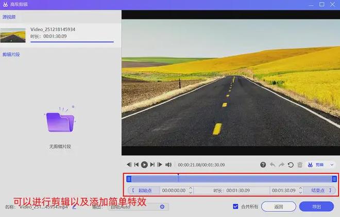Undo the last edit action
This screenshot has height=217, width=340.
(273, 165)
